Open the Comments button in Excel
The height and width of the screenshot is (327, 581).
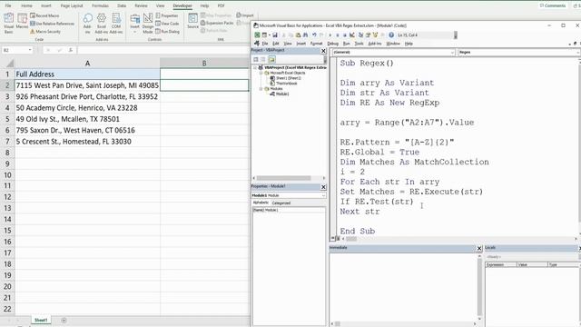pyautogui.click(x=553, y=5)
